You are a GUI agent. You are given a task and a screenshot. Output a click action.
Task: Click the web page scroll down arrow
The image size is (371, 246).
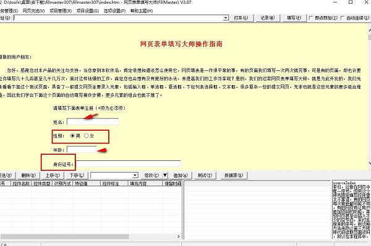369,163
